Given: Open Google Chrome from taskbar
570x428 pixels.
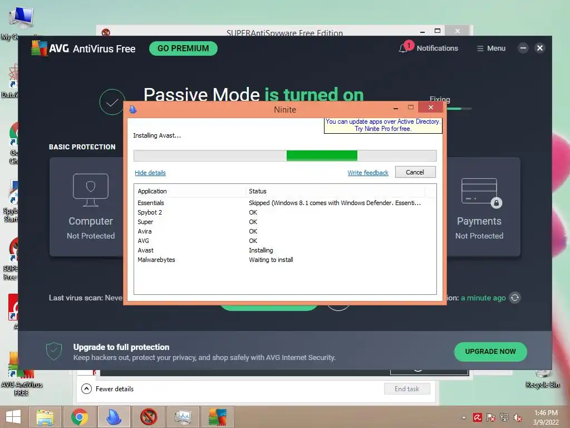Looking at the screenshot, I should click(x=80, y=417).
